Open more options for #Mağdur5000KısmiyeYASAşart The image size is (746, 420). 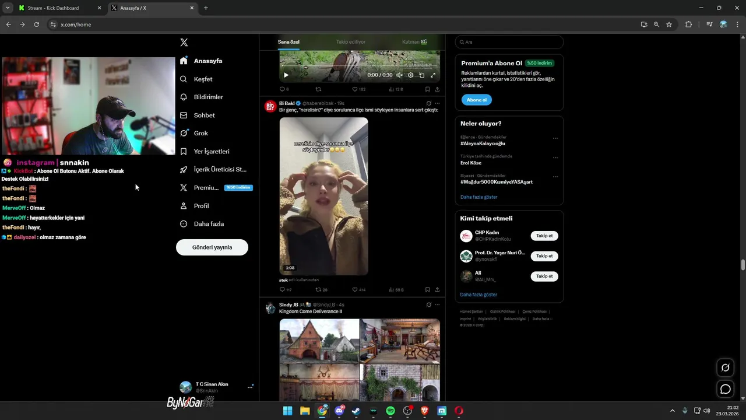coord(555,177)
